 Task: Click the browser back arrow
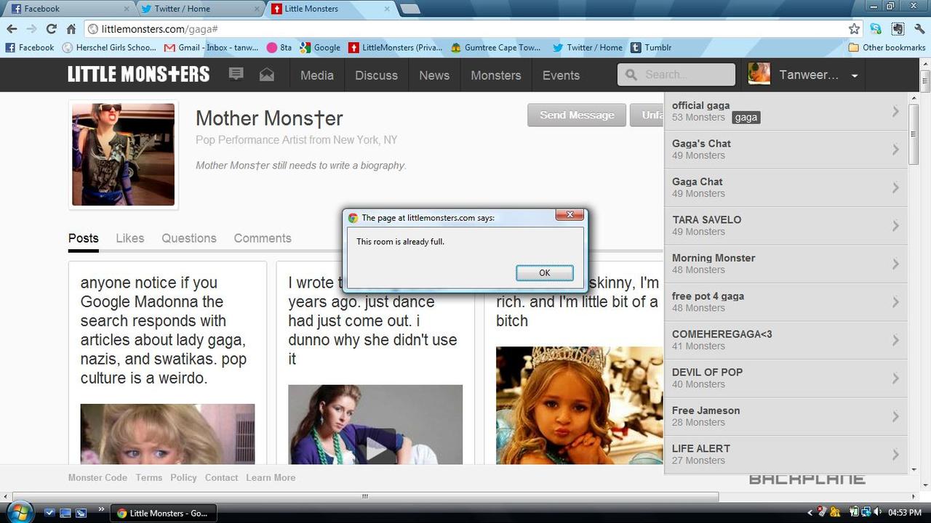point(12,29)
